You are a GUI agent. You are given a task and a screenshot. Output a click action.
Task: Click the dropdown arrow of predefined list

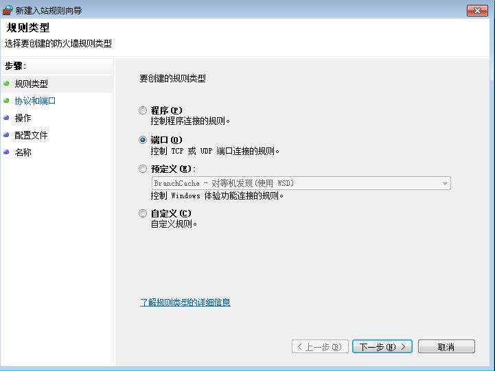(x=445, y=184)
